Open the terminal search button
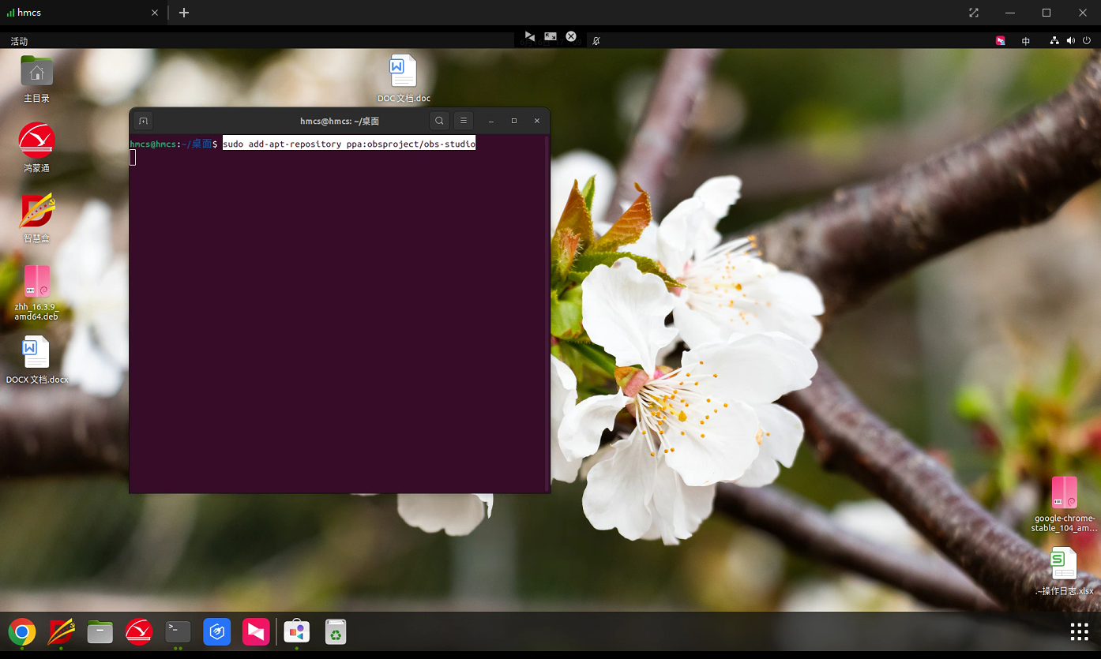This screenshot has height=659, width=1101. coord(439,121)
